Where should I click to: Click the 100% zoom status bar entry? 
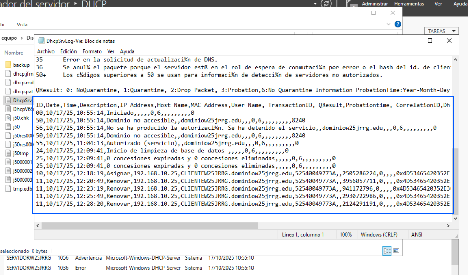346,234
